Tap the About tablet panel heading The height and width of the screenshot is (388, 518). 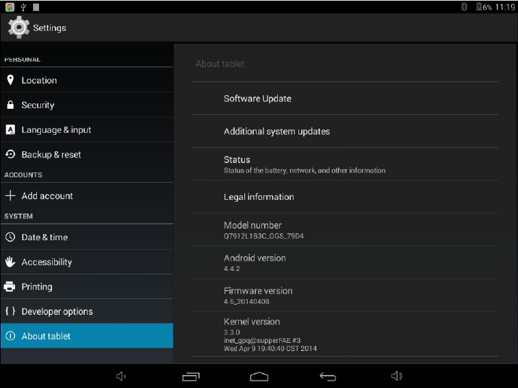(x=220, y=64)
